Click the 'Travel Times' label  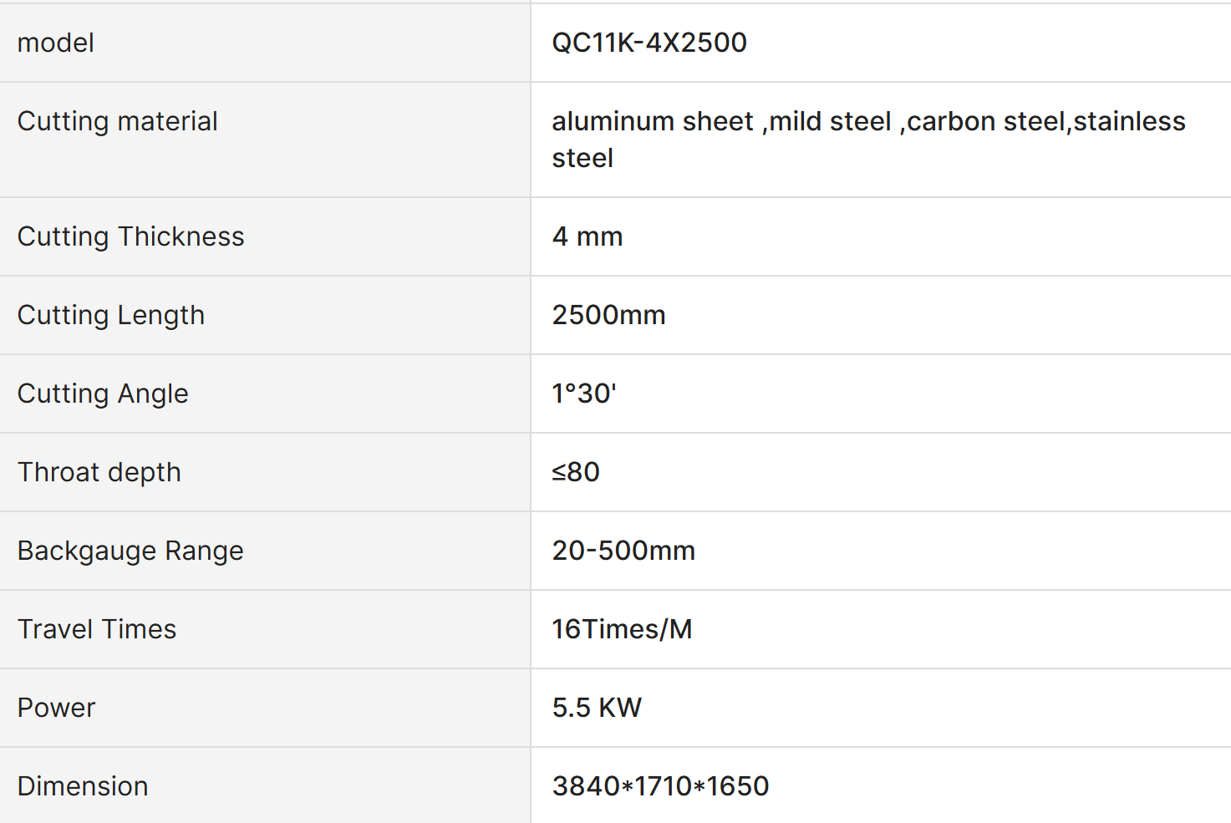[97, 629]
